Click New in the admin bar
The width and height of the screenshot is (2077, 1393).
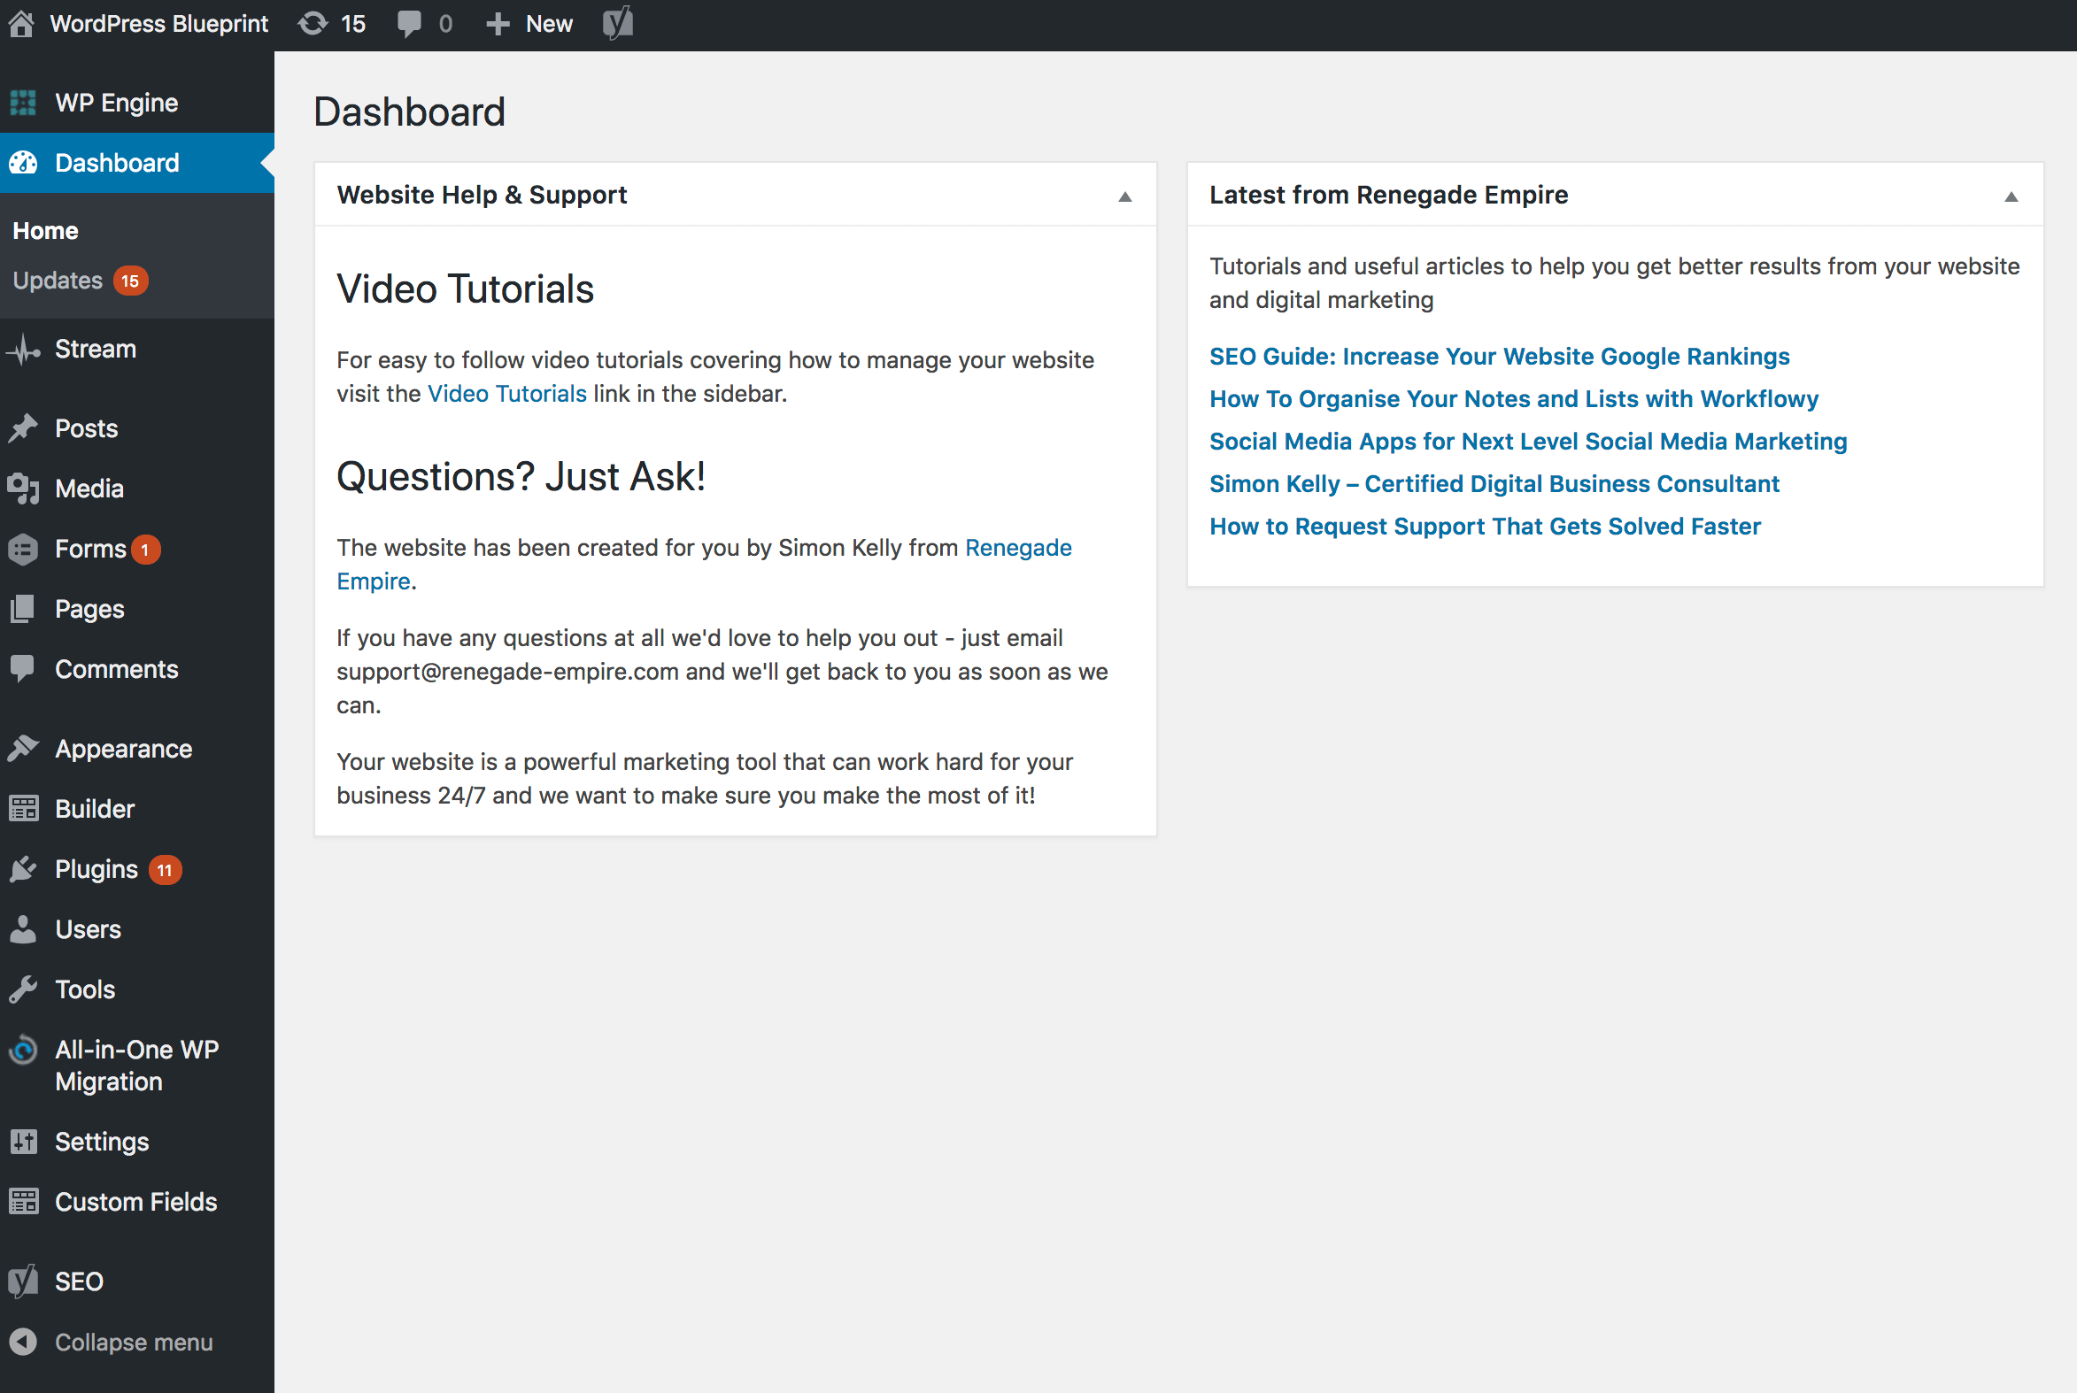(x=549, y=24)
